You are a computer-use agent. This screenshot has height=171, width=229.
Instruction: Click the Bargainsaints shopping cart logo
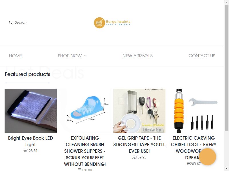pyautogui.click(x=112, y=23)
